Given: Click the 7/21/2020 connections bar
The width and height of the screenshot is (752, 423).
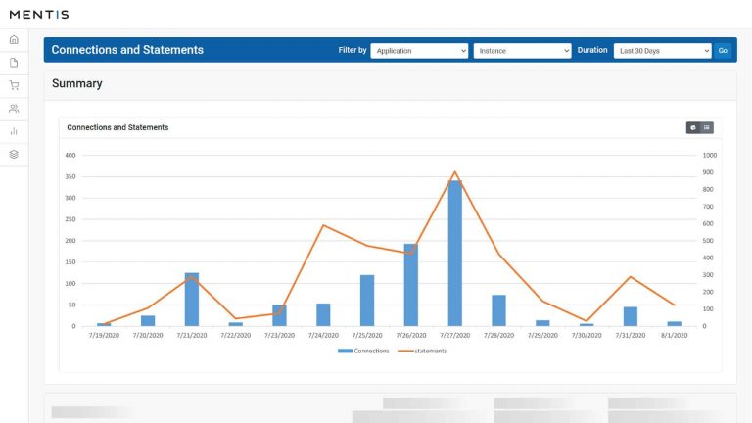Looking at the screenshot, I should click(x=192, y=300).
